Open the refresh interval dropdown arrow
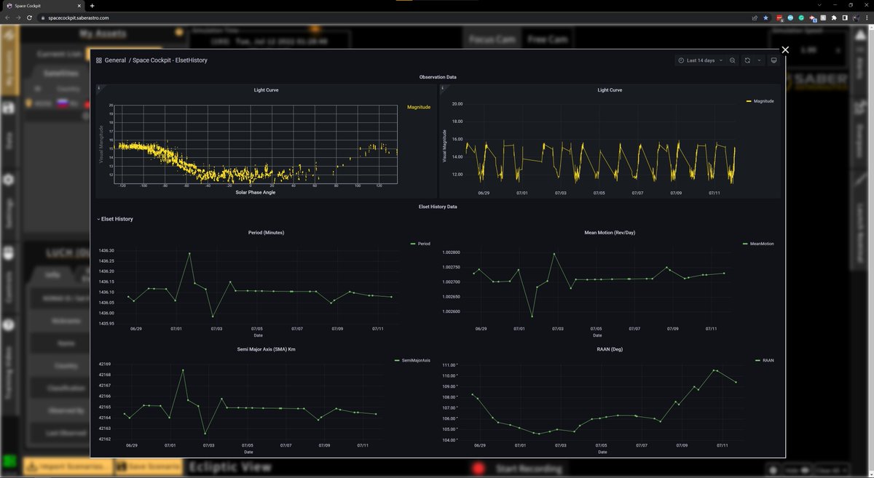Screen dimensions: 874x478 pos(759,60)
